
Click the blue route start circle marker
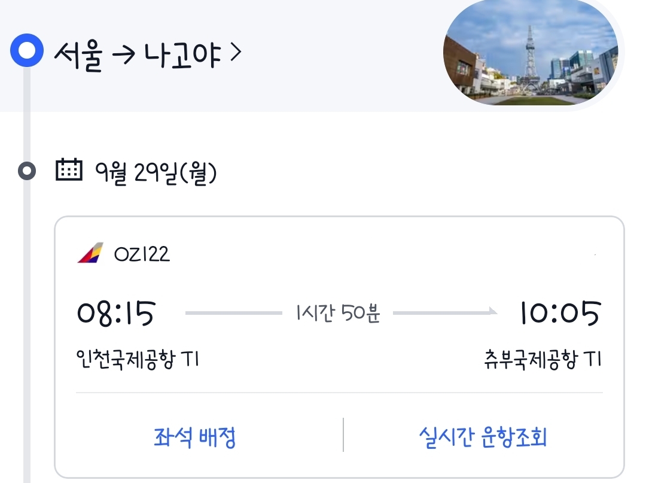tap(27, 50)
